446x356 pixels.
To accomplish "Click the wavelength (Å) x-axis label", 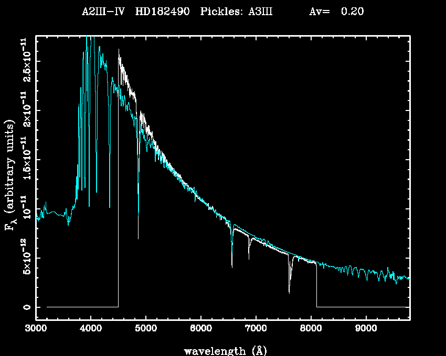I will pos(222,350).
